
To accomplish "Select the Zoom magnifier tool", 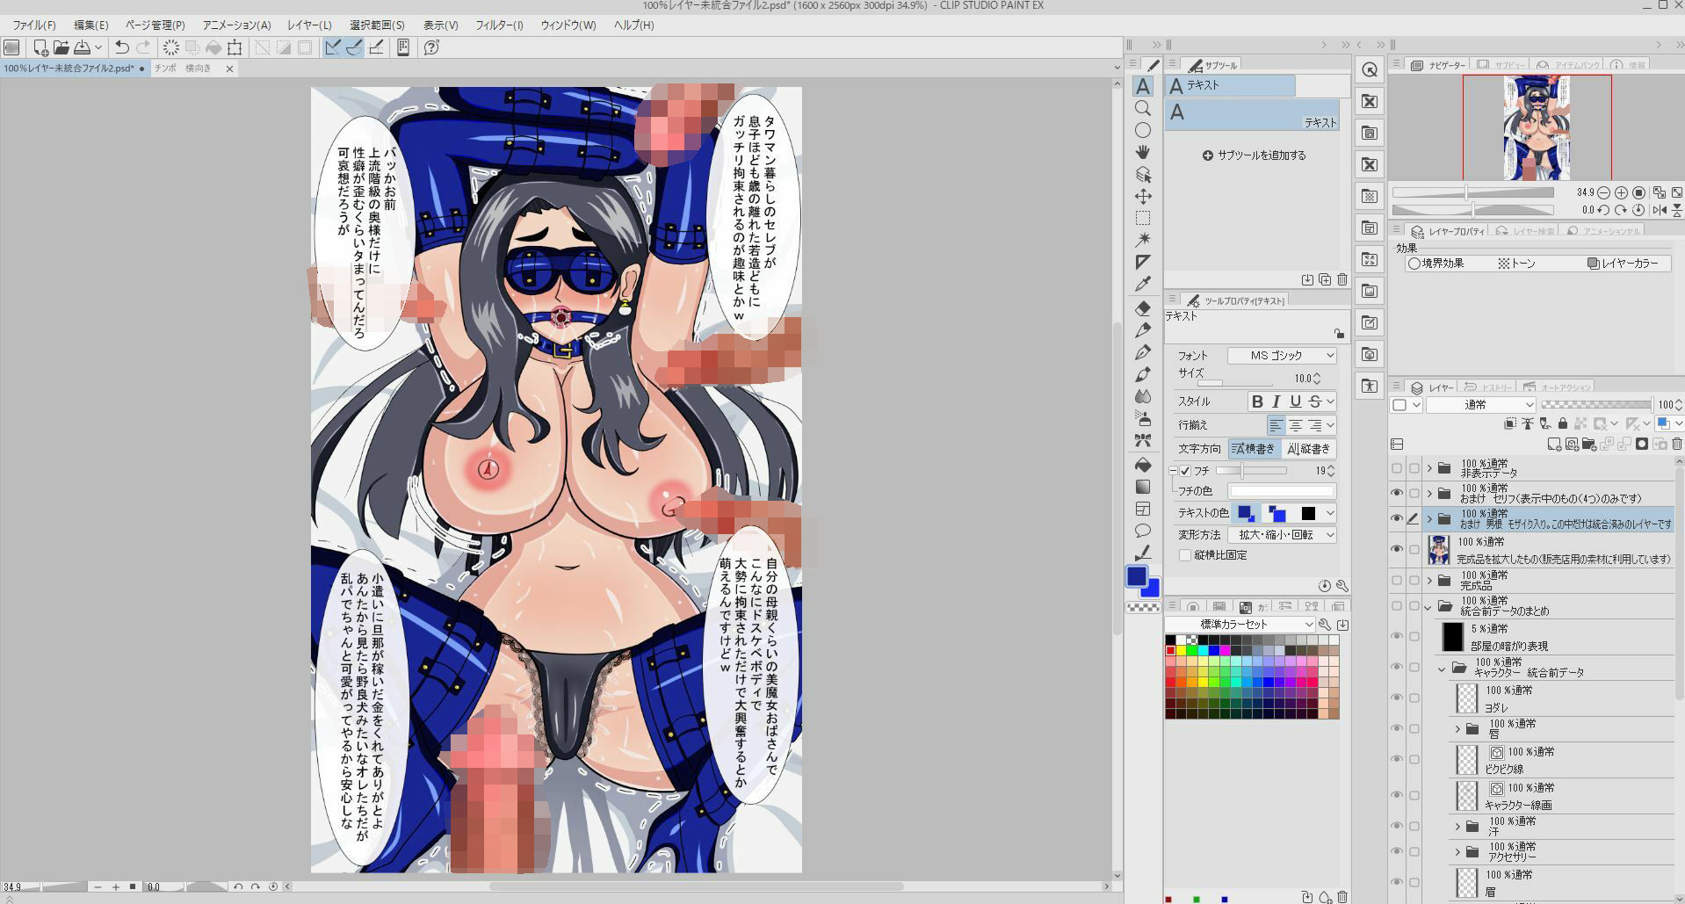I will point(1142,108).
